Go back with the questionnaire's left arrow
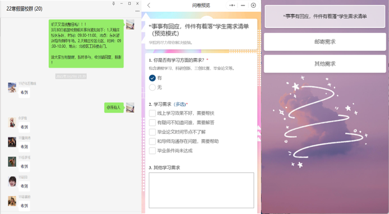This screenshot has height=214, width=389. point(149,6)
